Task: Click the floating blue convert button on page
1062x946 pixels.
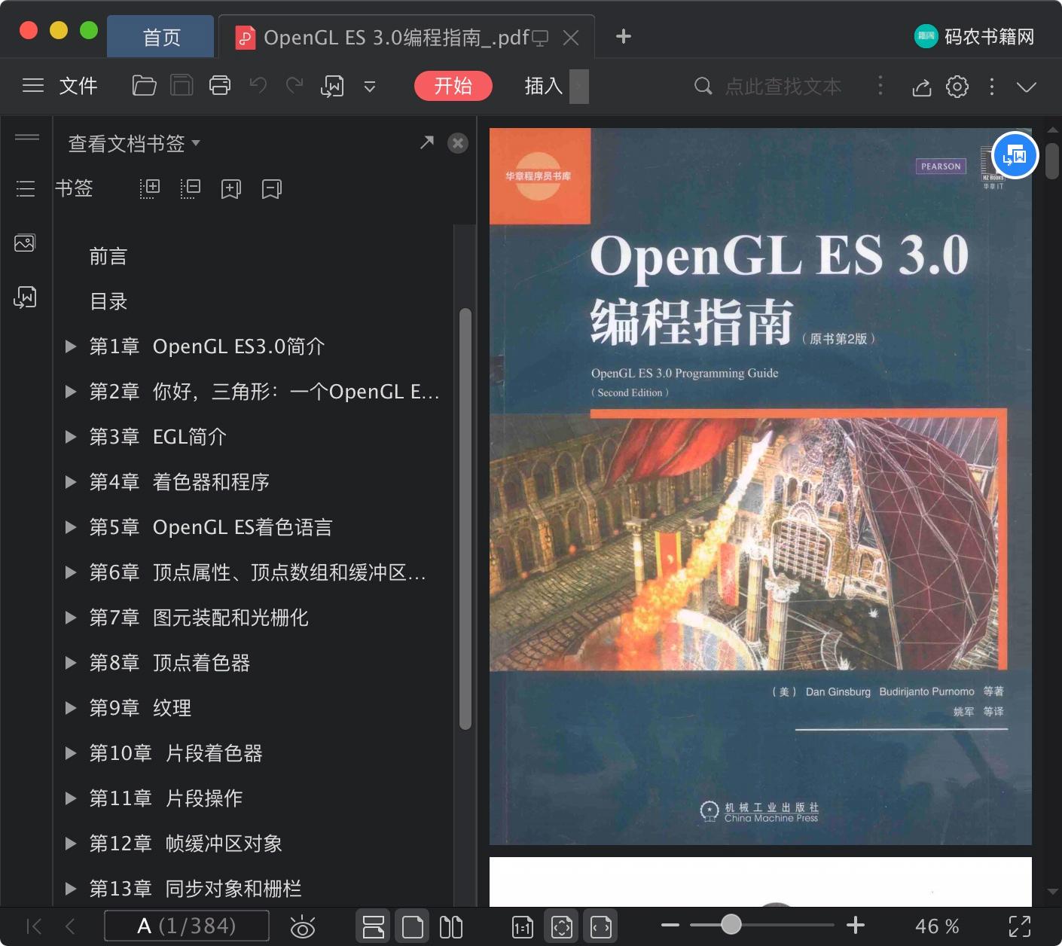Action: coord(1015,156)
